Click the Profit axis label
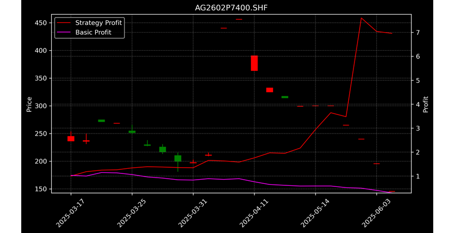455x233 pixels. click(x=425, y=104)
